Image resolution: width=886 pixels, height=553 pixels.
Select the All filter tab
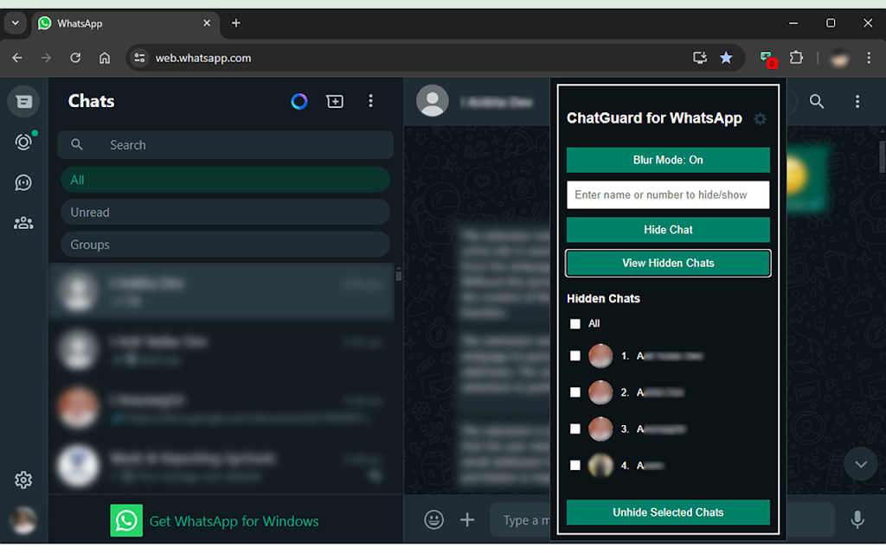point(226,180)
